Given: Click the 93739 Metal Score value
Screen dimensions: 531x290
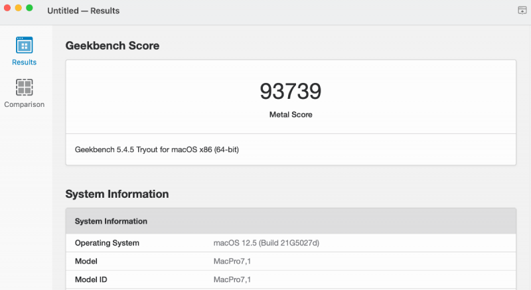Looking at the screenshot, I should pyautogui.click(x=291, y=91).
